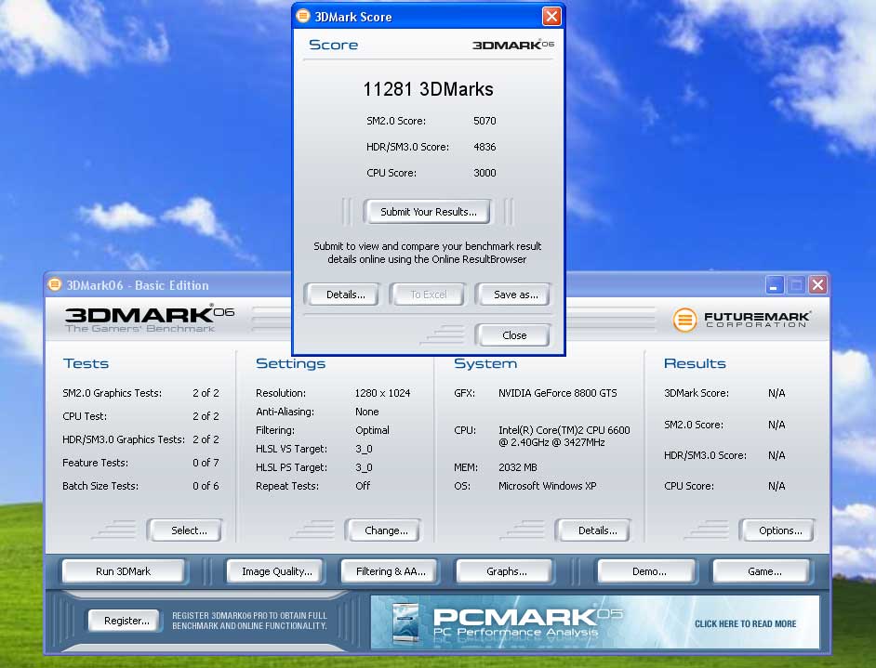Open Filtering & AA... tool
876x668 pixels.
[x=391, y=571]
